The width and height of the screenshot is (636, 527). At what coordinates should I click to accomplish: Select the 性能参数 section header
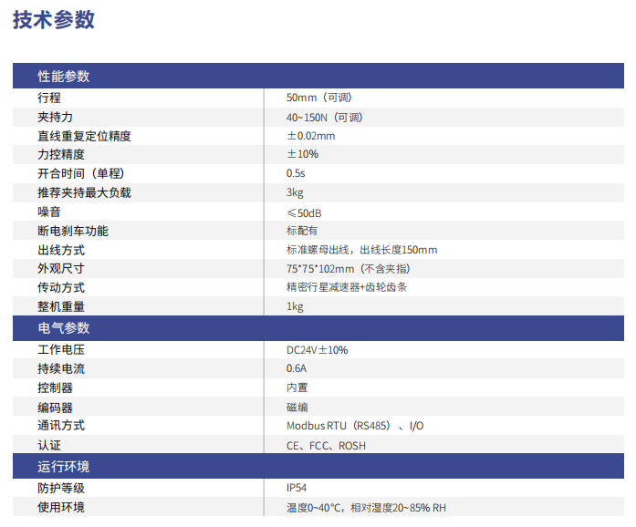pyautogui.click(x=63, y=77)
